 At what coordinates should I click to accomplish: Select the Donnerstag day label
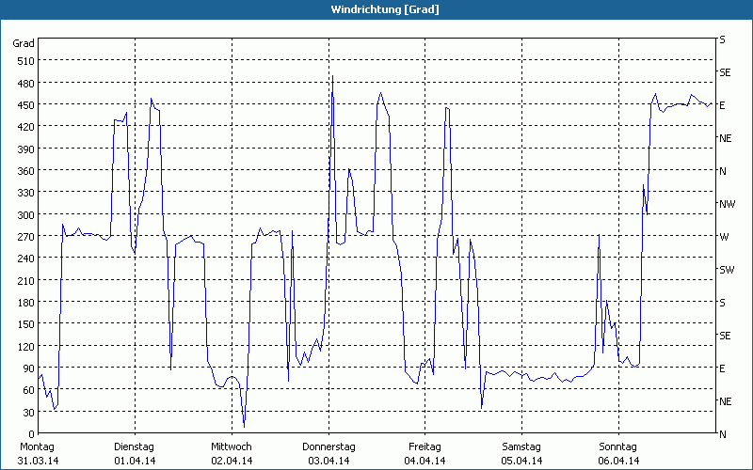click(328, 446)
